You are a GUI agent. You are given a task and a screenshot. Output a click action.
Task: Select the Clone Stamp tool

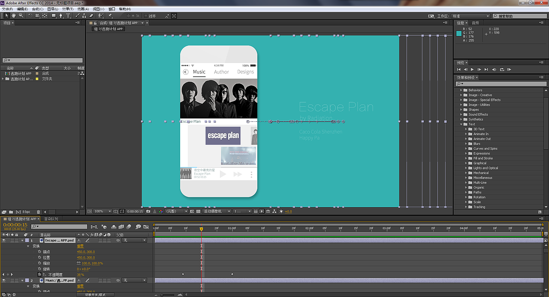[84, 16]
